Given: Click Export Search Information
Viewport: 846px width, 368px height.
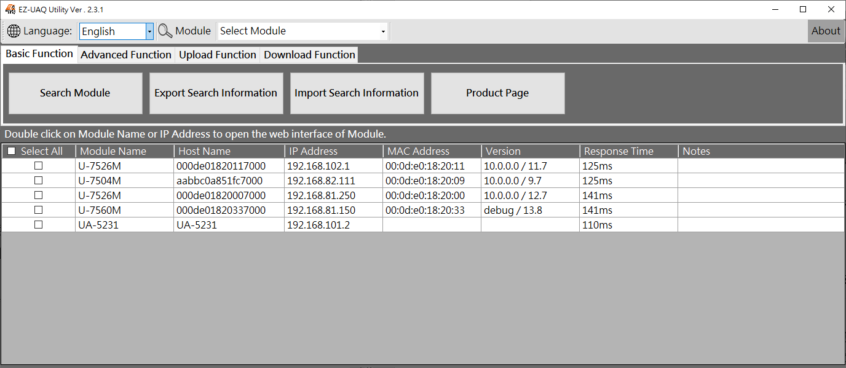Looking at the screenshot, I should 216,93.
